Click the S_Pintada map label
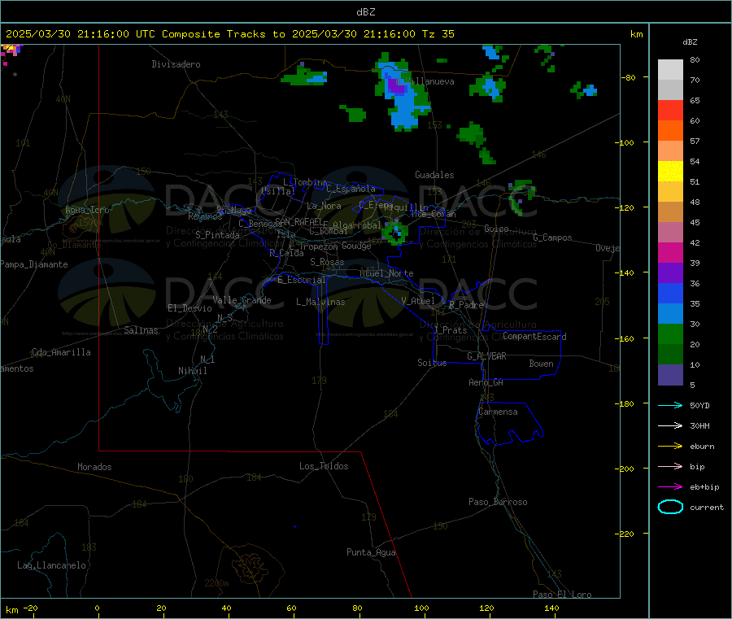 click(217, 235)
